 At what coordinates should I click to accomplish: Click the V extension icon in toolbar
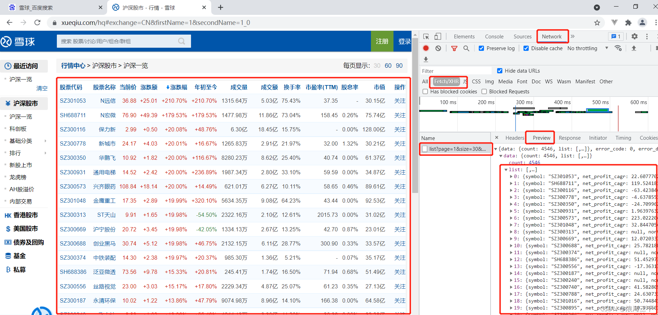pyautogui.click(x=614, y=22)
